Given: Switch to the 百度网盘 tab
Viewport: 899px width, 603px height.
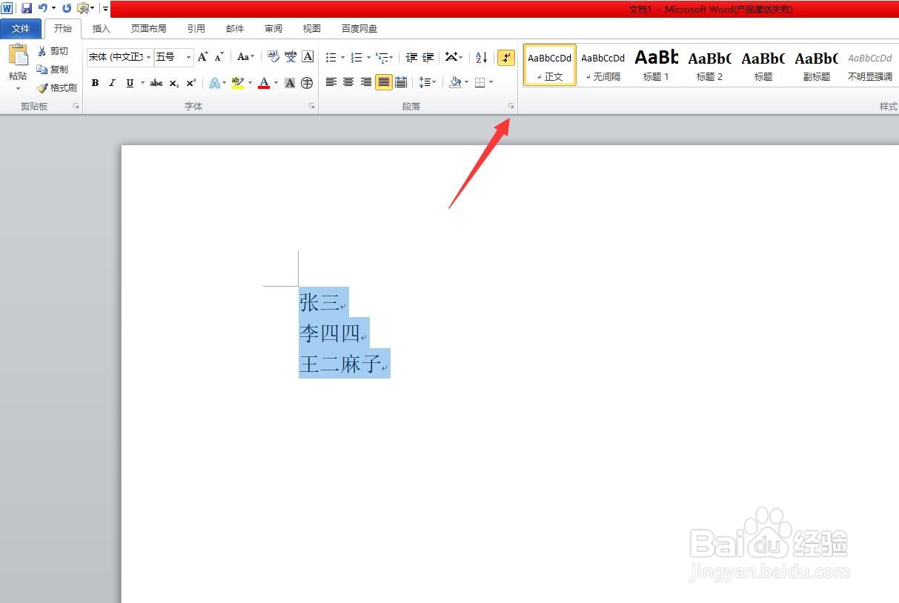Looking at the screenshot, I should click(x=359, y=29).
